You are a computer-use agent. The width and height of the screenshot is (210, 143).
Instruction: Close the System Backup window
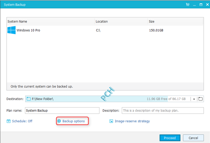coord(207,5)
